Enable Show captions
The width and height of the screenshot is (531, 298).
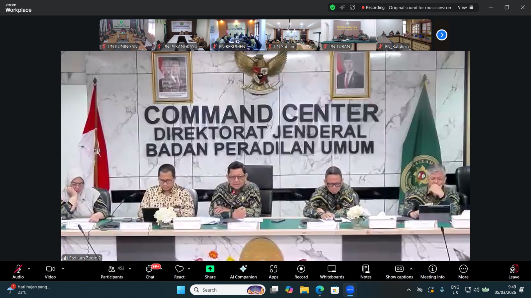[x=399, y=272]
